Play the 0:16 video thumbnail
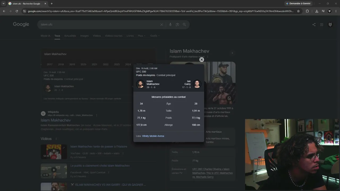 (x=54, y=171)
